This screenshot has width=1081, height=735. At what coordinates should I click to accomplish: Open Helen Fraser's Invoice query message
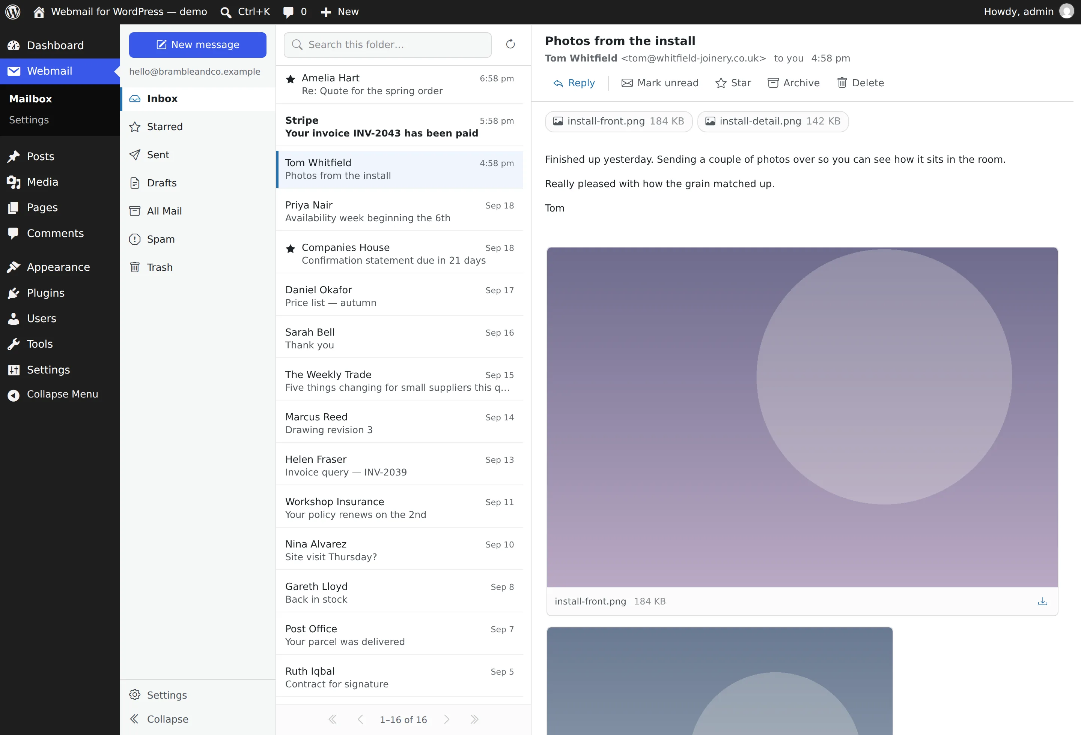coord(400,465)
